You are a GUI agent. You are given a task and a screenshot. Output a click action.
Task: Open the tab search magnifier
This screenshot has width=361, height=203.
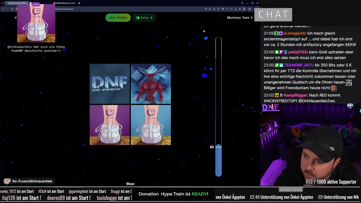coord(242,3)
